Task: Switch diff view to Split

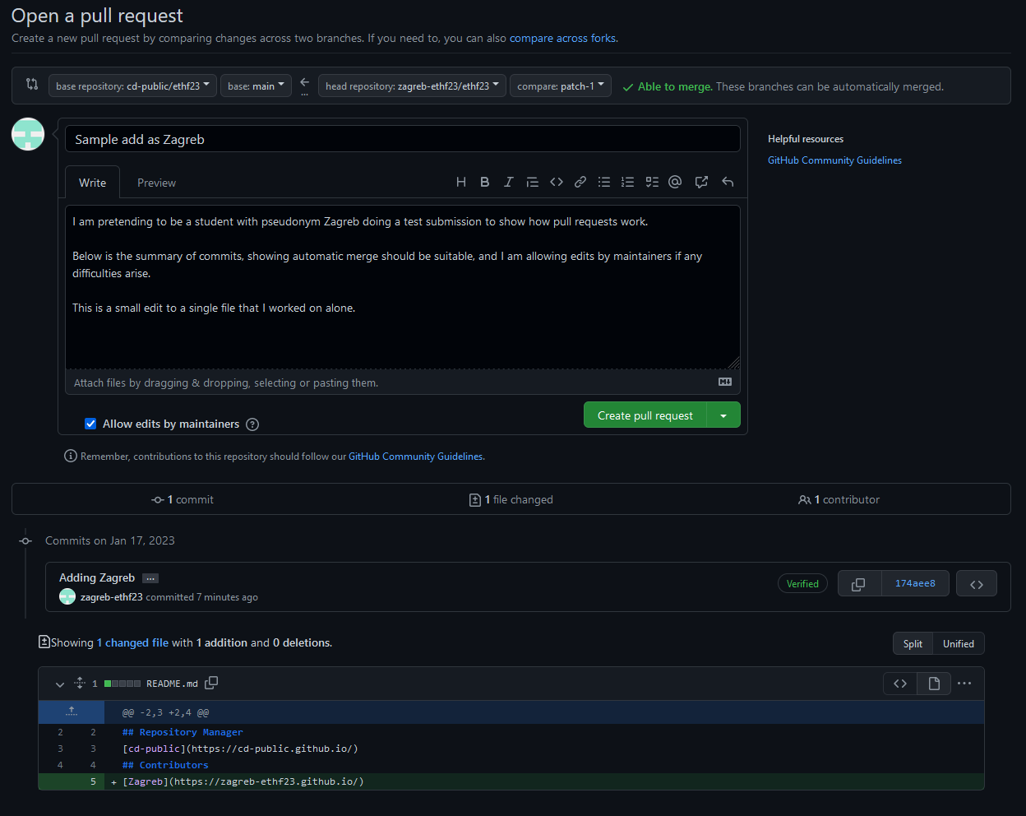Action: pos(913,643)
